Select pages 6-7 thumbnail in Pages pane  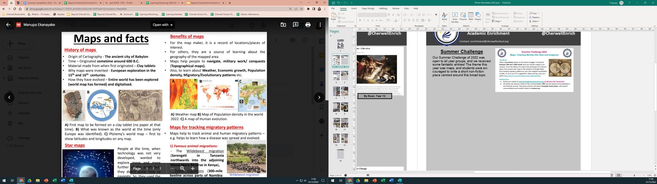(x=340, y=91)
